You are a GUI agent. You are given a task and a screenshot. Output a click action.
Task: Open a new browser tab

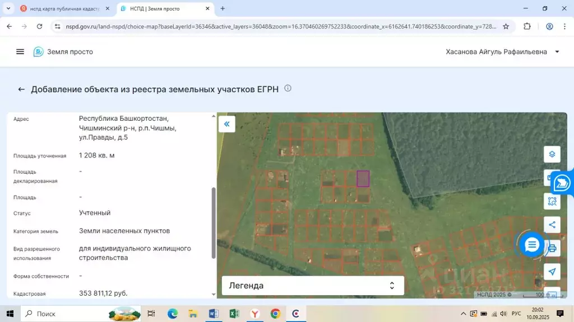click(223, 8)
